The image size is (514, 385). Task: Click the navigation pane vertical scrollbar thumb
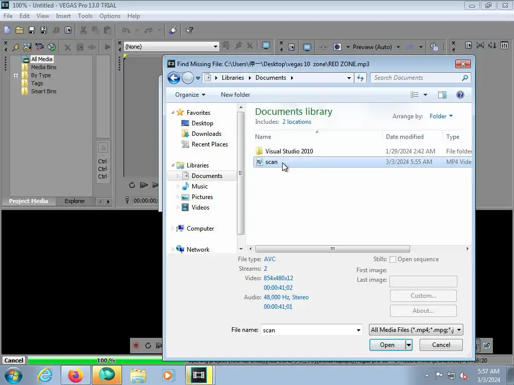tap(240, 173)
